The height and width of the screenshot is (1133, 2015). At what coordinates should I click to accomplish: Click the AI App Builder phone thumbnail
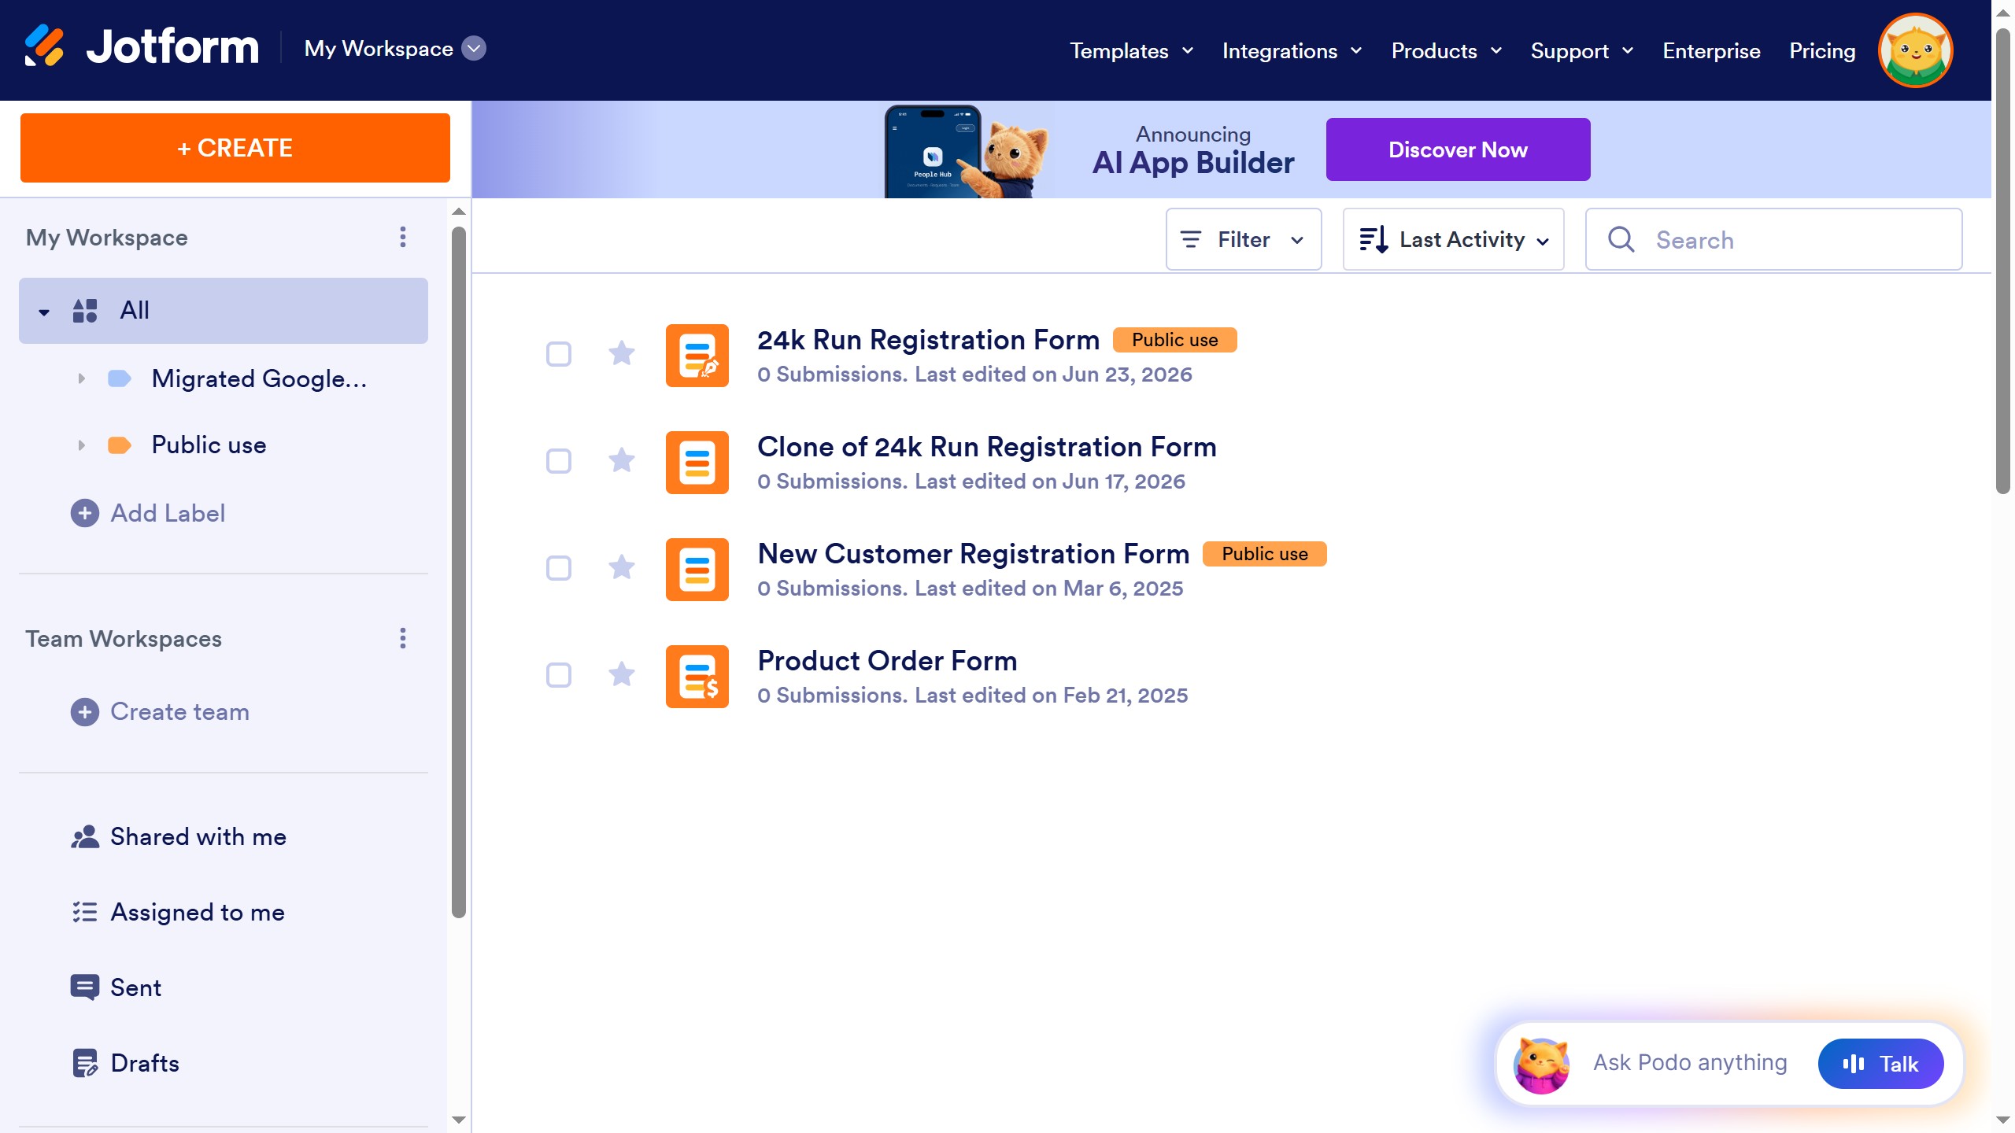tap(933, 151)
